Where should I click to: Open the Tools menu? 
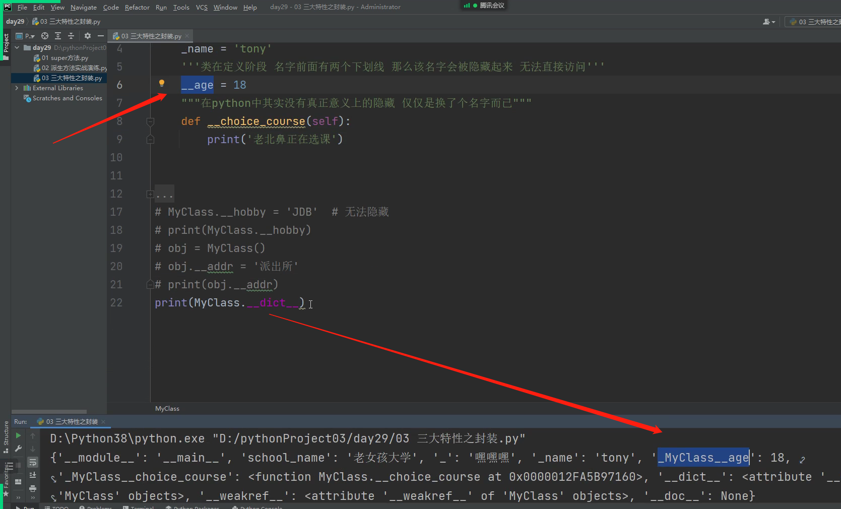click(x=181, y=7)
